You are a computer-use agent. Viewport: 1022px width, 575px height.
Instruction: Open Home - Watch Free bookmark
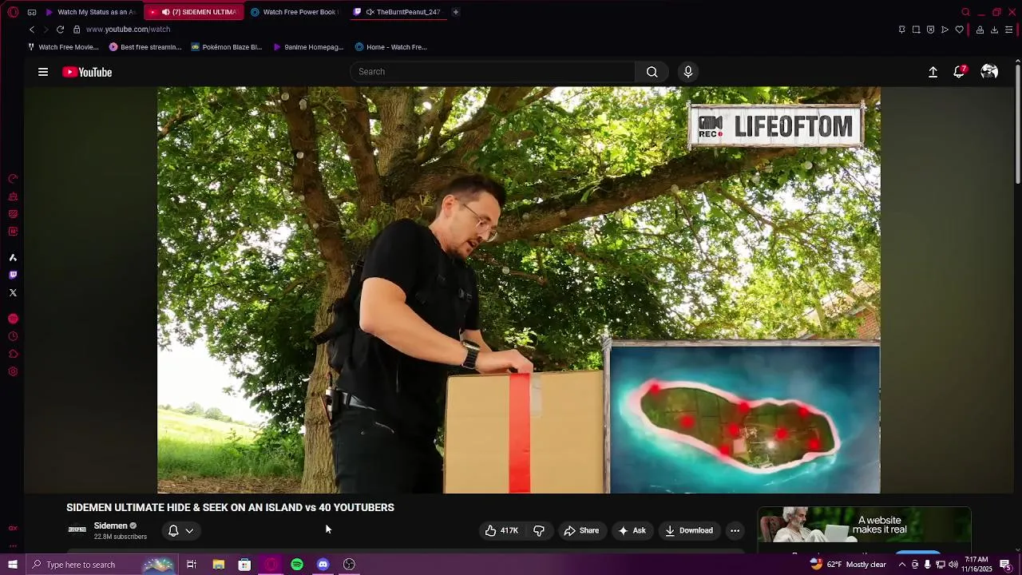[x=391, y=47]
